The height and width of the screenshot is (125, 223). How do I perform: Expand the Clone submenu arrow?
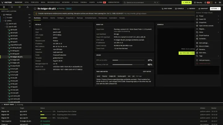pos(218,32)
